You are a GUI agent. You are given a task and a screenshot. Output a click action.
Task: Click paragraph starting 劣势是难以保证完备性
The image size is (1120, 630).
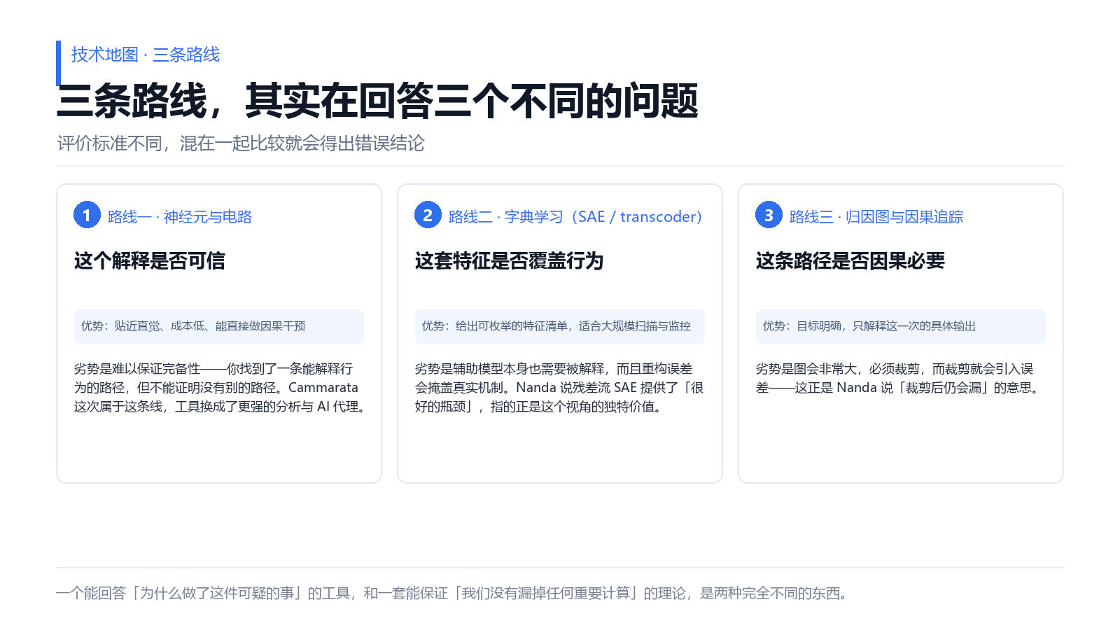click(221, 388)
